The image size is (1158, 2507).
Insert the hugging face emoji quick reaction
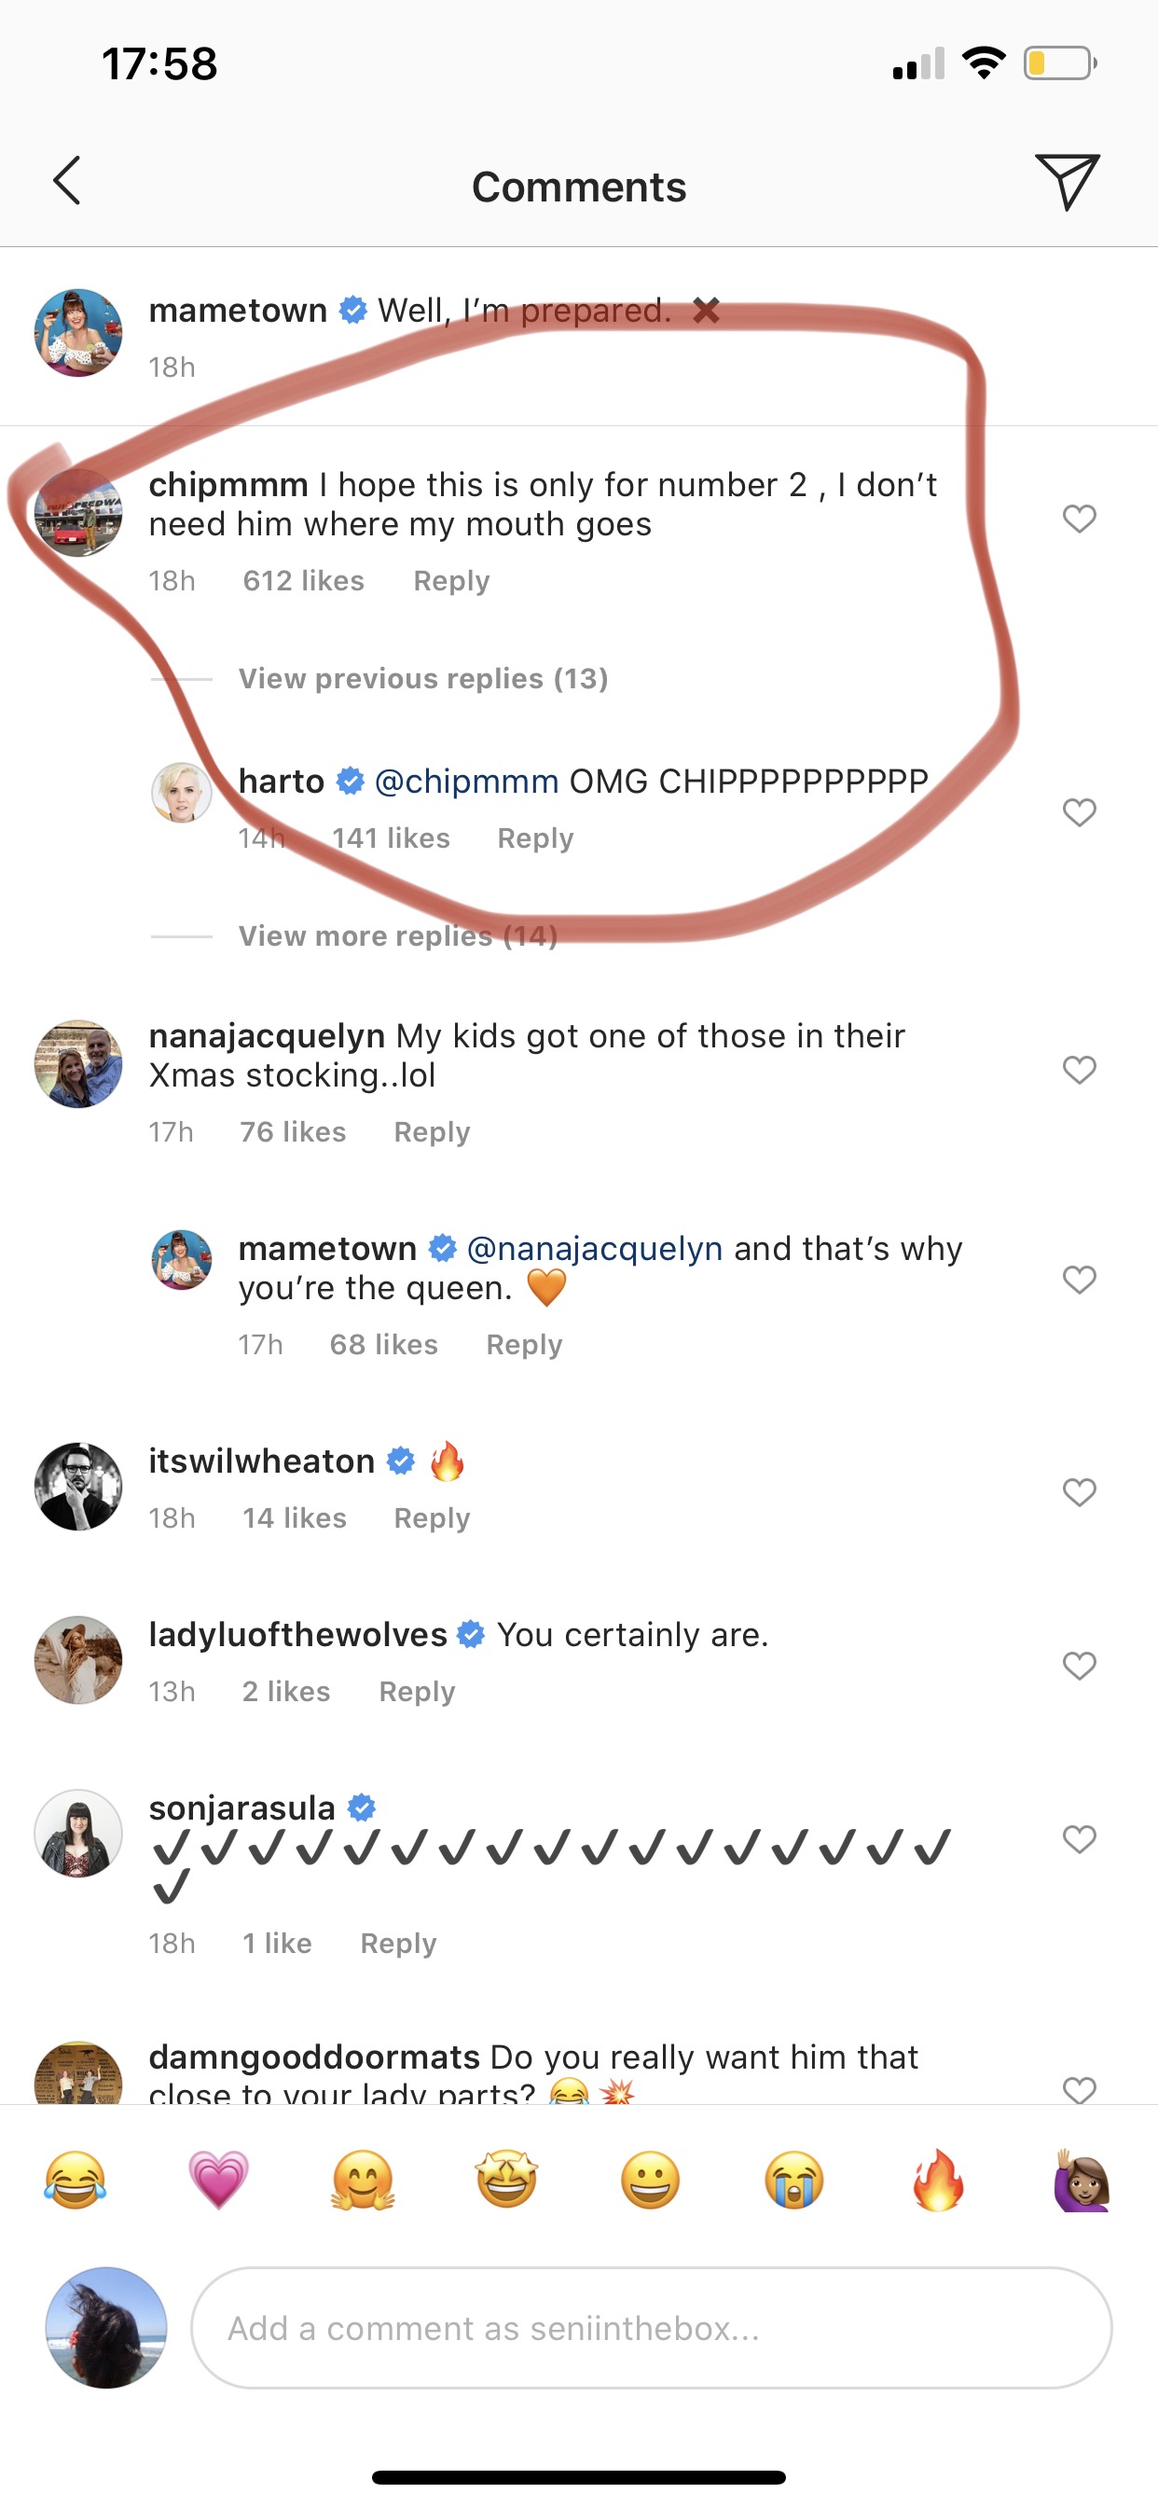click(x=363, y=2180)
